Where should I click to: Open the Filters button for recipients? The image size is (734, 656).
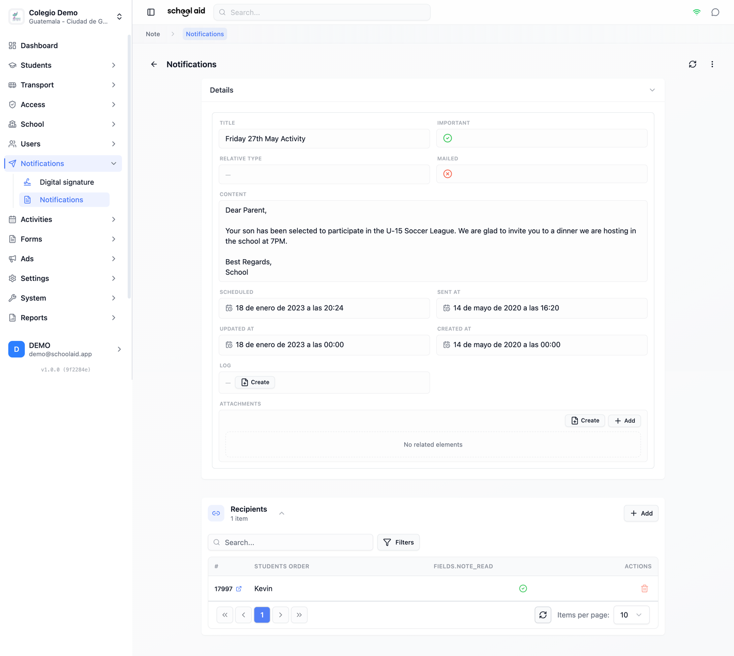click(399, 542)
